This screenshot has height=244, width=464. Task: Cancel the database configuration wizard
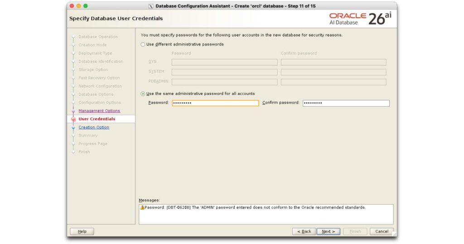pos(382,232)
